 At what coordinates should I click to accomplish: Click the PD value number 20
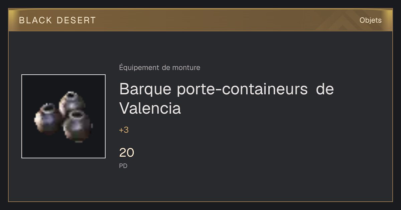(127, 153)
